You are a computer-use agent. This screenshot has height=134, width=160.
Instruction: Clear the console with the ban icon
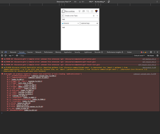(6, 55)
